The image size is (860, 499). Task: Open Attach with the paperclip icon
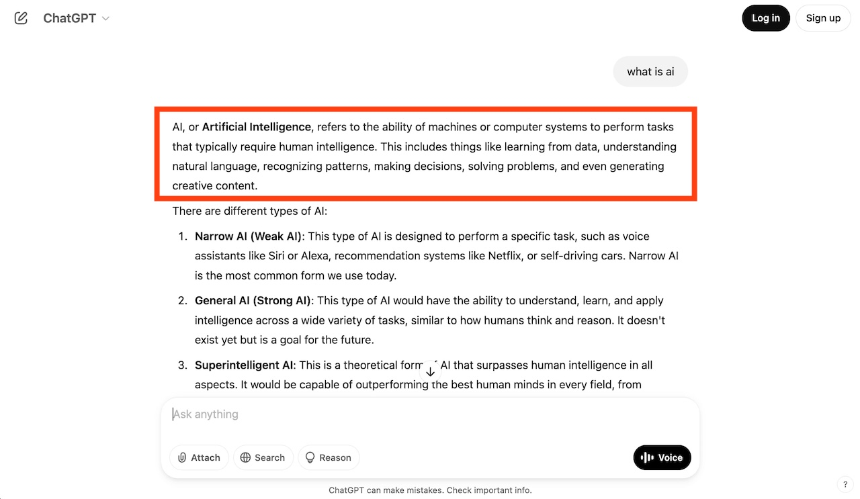tap(199, 457)
